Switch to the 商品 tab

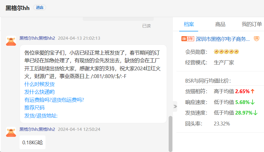coord(220,24)
